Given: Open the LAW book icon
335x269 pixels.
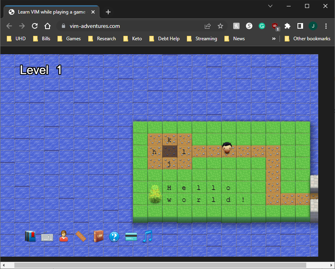Looking at the screenshot, I should 99,236.
